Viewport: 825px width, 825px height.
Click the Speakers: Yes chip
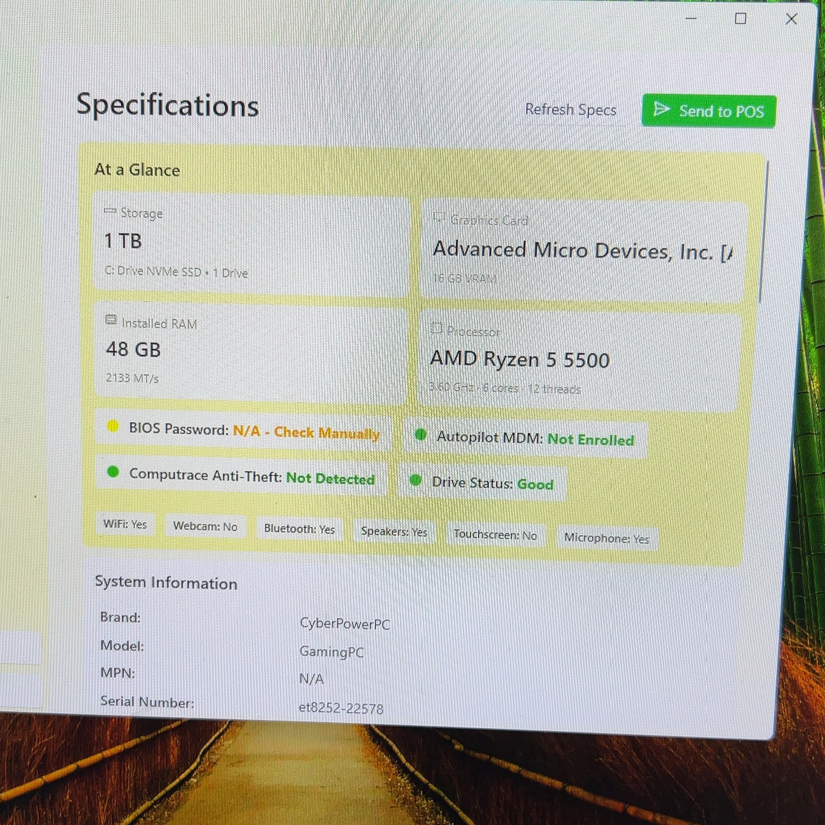(394, 531)
